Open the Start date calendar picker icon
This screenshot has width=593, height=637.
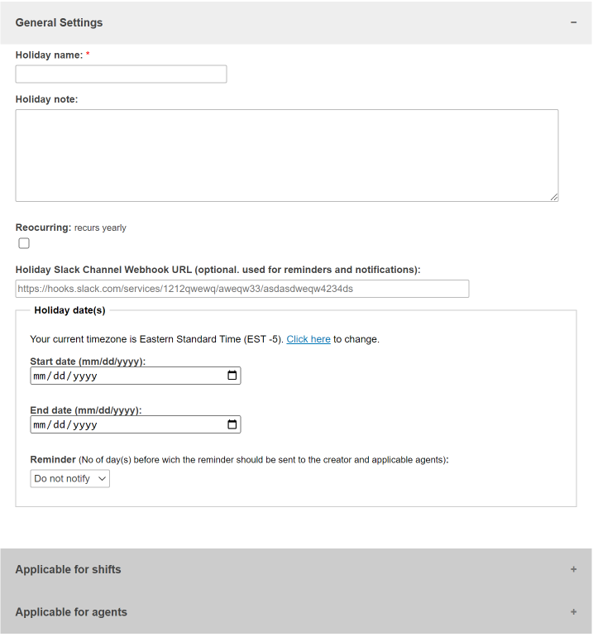(x=232, y=376)
